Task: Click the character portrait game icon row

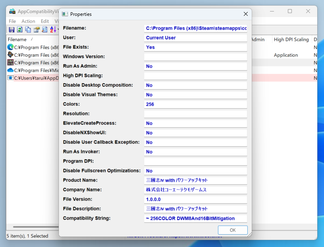Action: pyautogui.click(x=10, y=55)
